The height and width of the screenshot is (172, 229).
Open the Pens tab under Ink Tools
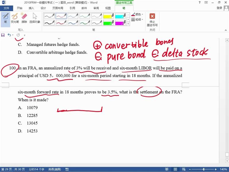coord(124,8)
